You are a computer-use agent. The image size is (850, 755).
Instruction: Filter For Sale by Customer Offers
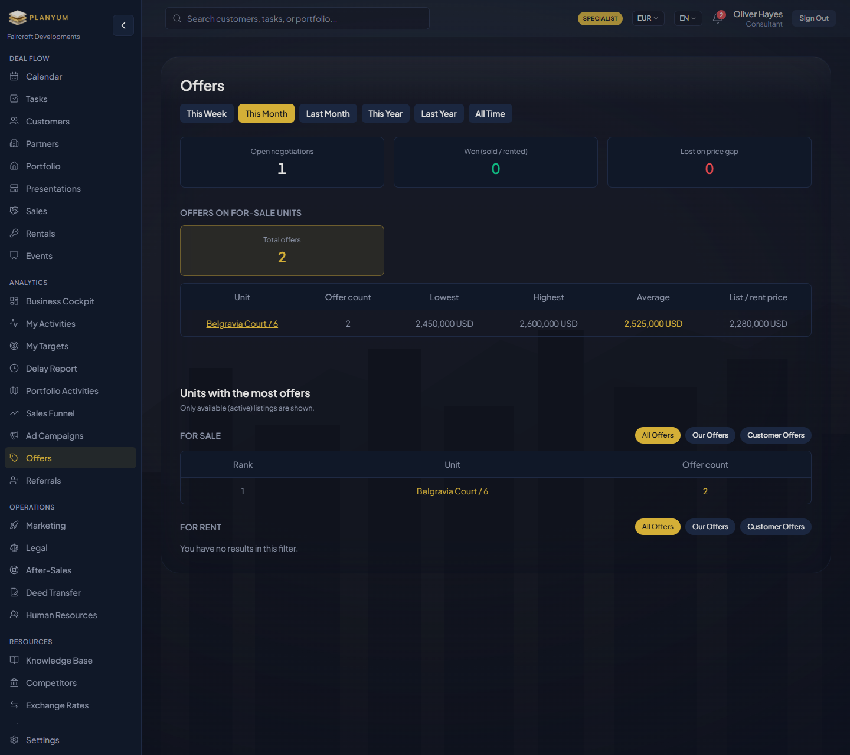(776, 435)
